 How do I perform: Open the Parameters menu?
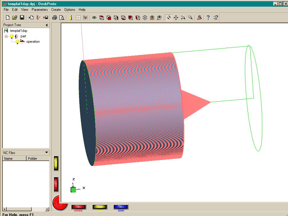(x=40, y=10)
